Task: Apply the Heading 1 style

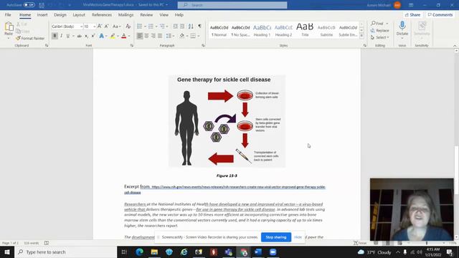Action: (x=262, y=30)
